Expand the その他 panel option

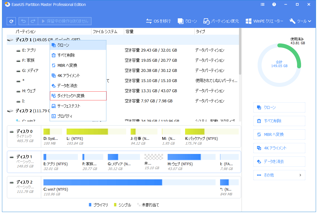(x=279, y=175)
